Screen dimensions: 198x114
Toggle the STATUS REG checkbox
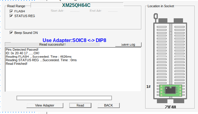pyautogui.click(x=11, y=16)
